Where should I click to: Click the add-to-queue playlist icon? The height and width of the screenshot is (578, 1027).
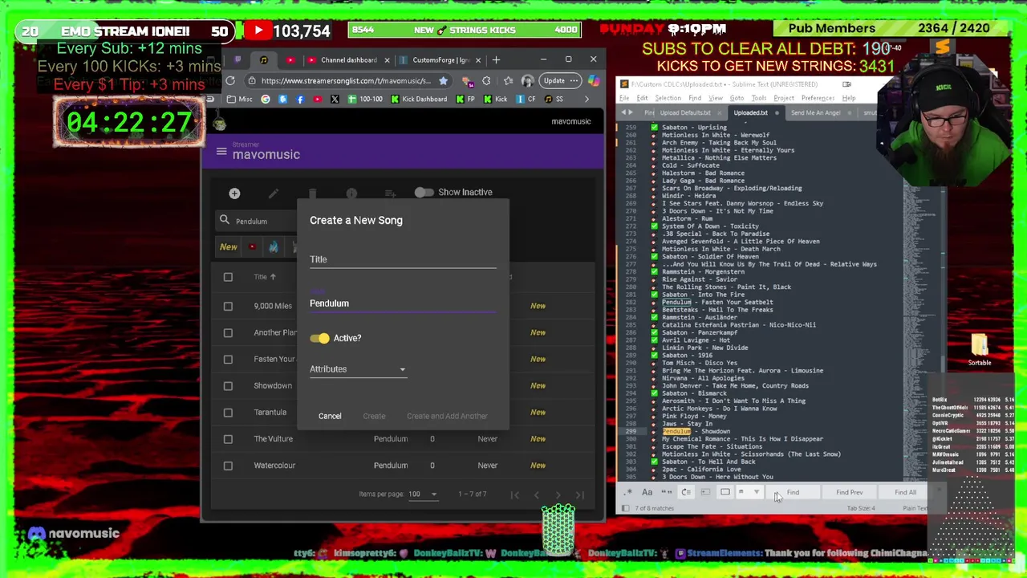390,193
